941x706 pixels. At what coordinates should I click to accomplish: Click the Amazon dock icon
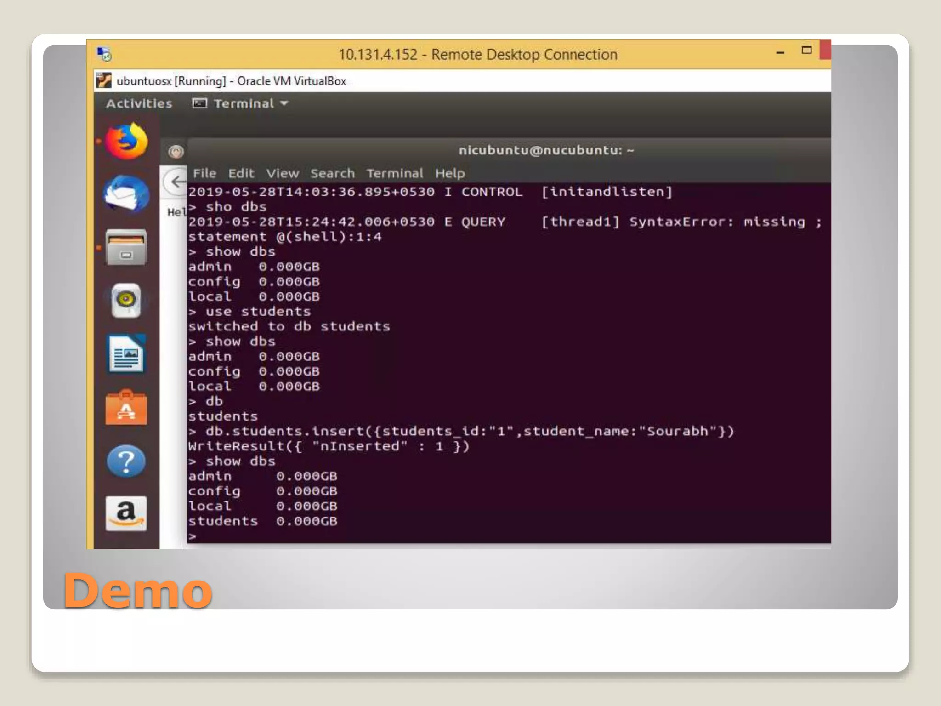126,513
